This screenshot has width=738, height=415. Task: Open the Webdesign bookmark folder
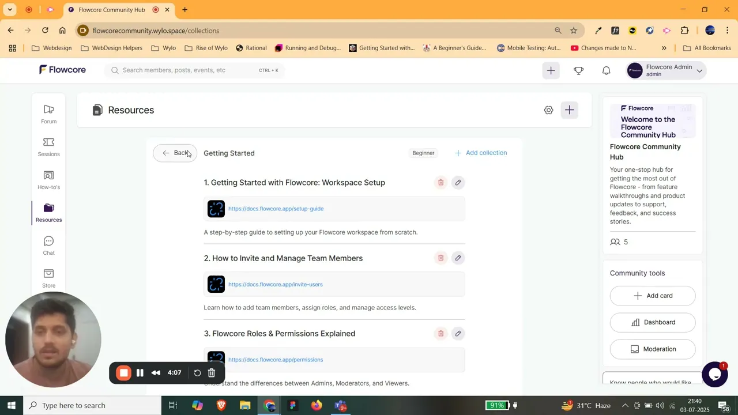click(x=52, y=48)
